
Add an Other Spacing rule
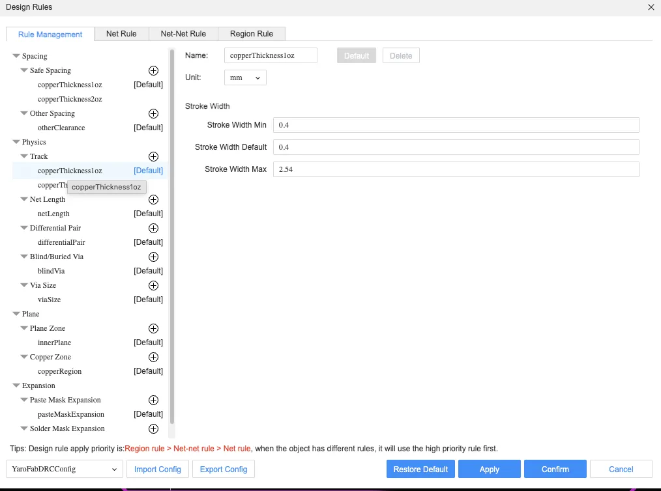(153, 113)
